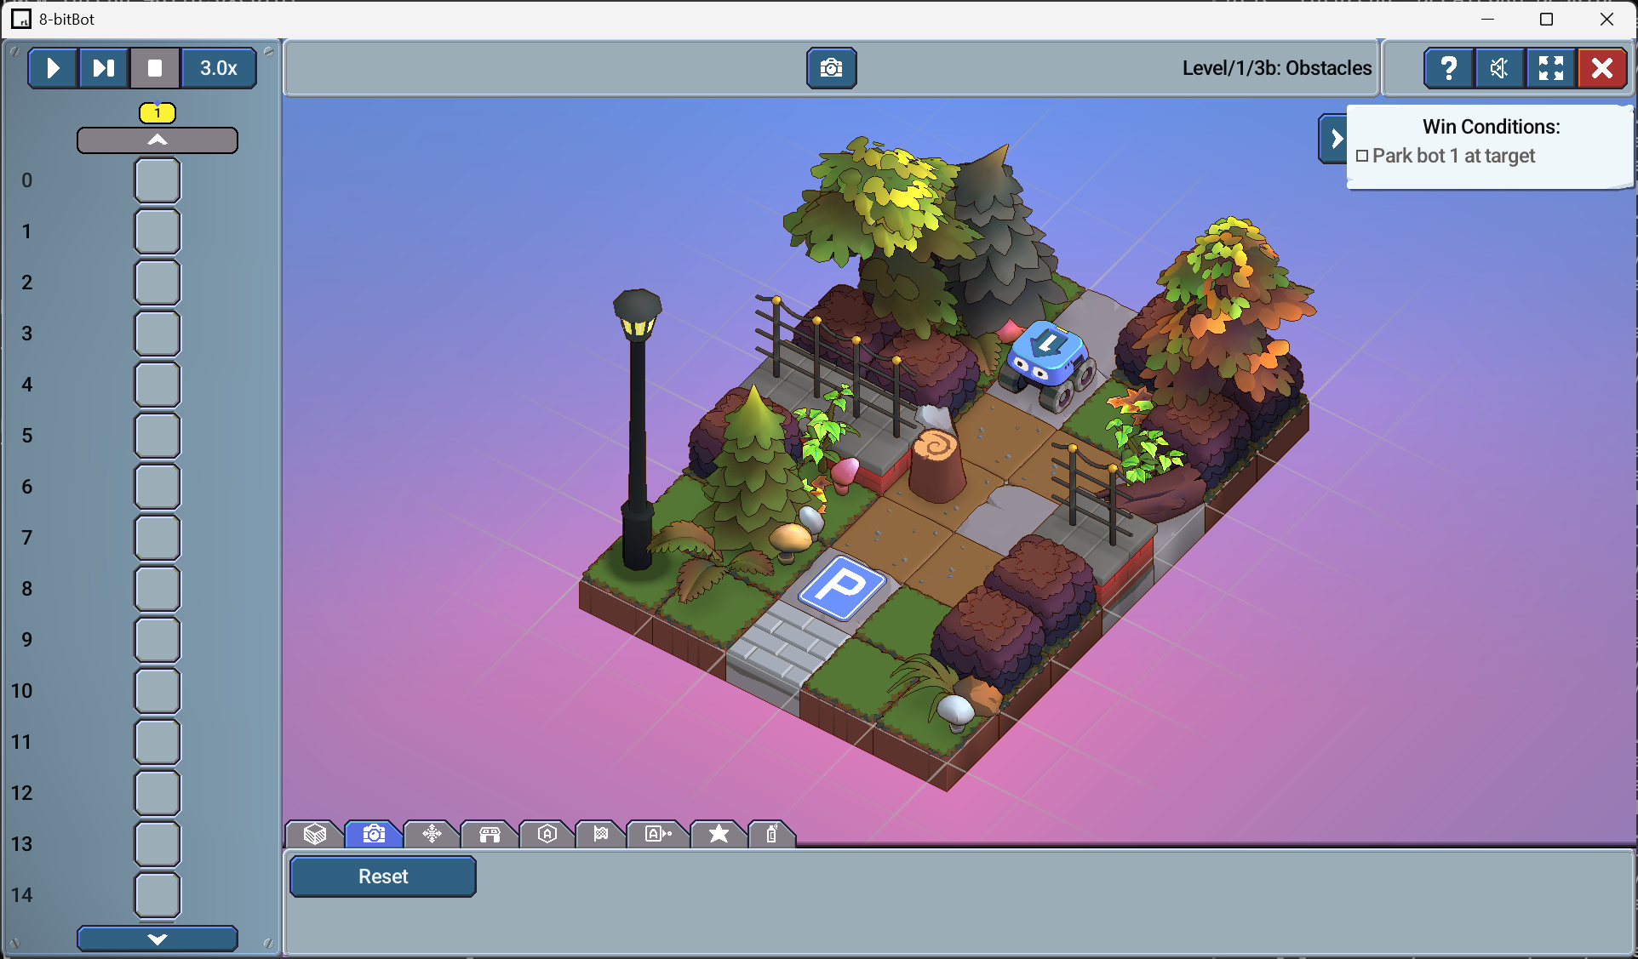Click the Reset button
This screenshot has width=1638, height=959.
383,876
